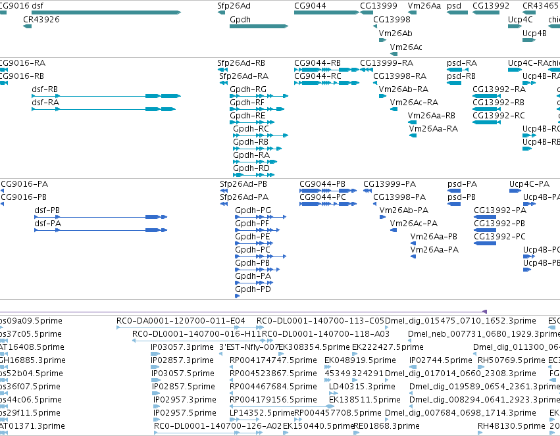Select the Sfp26Ad gene label
Viewport: 560px width, 436px height.
point(234,6)
